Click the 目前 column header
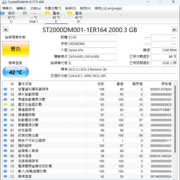 tap(101, 84)
